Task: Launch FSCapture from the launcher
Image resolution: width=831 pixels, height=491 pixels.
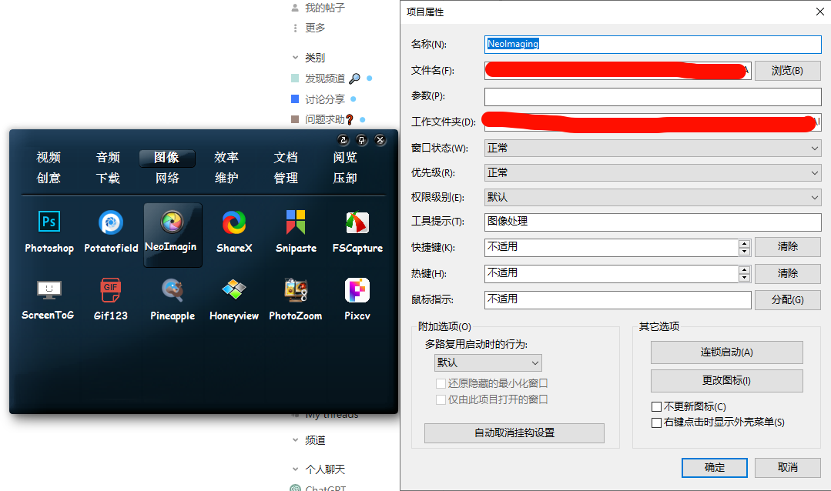Action: pyautogui.click(x=357, y=224)
